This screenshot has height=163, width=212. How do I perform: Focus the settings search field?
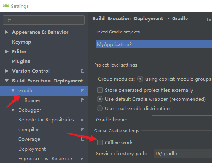pos(44,20)
